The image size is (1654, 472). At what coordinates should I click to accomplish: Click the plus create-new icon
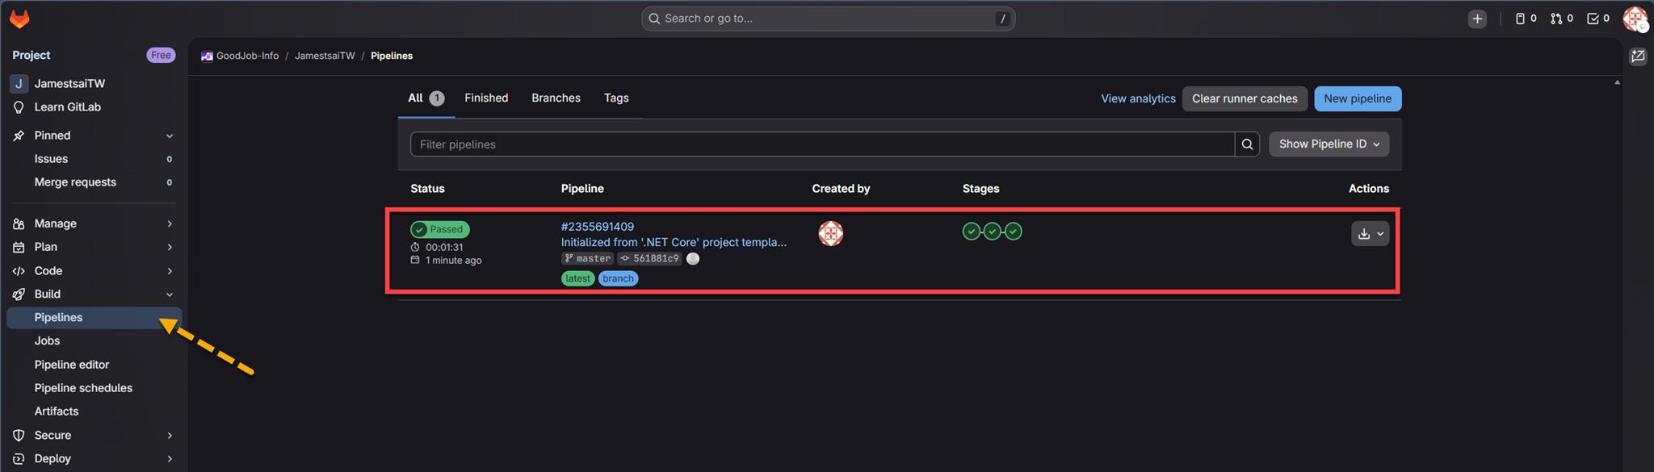coord(1476,19)
